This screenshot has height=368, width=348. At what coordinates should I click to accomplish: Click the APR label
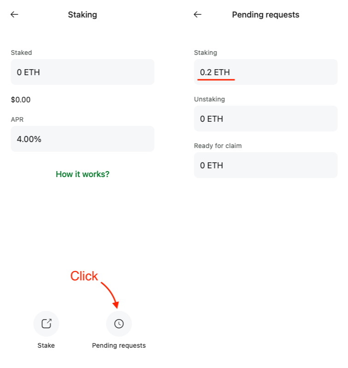[17, 119]
